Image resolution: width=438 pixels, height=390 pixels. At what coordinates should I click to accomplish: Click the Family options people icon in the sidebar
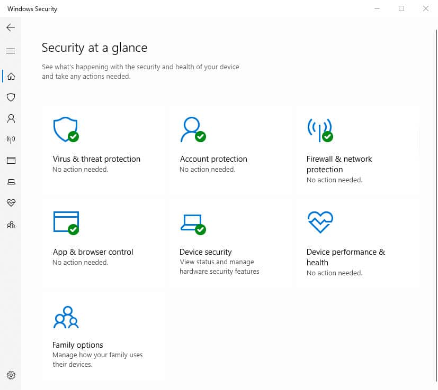11,225
